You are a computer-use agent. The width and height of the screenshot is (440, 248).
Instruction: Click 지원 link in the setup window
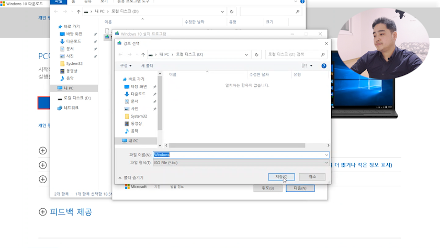pos(157,187)
